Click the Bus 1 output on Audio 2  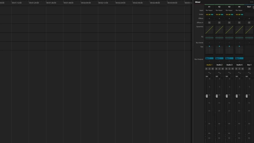click(219, 58)
